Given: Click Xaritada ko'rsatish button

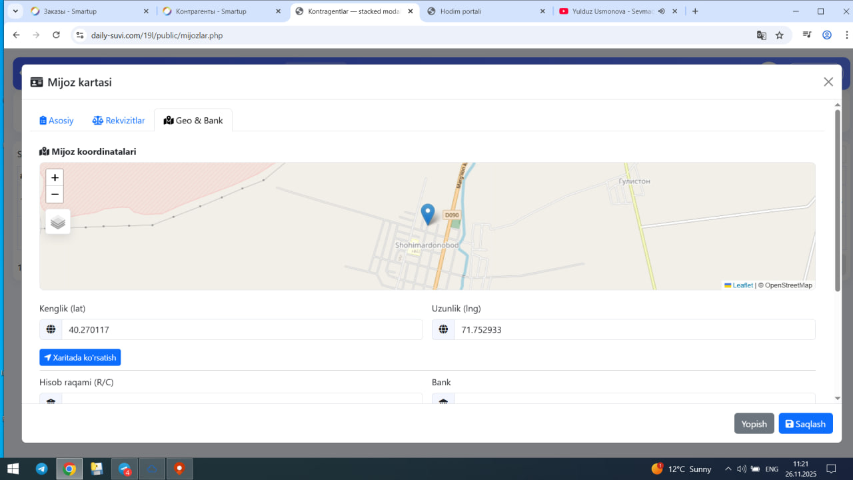Looking at the screenshot, I should (80, 357).
